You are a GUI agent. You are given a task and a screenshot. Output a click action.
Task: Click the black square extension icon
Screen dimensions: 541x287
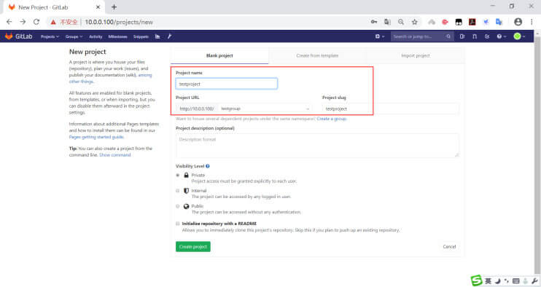[x=459, y=22]
